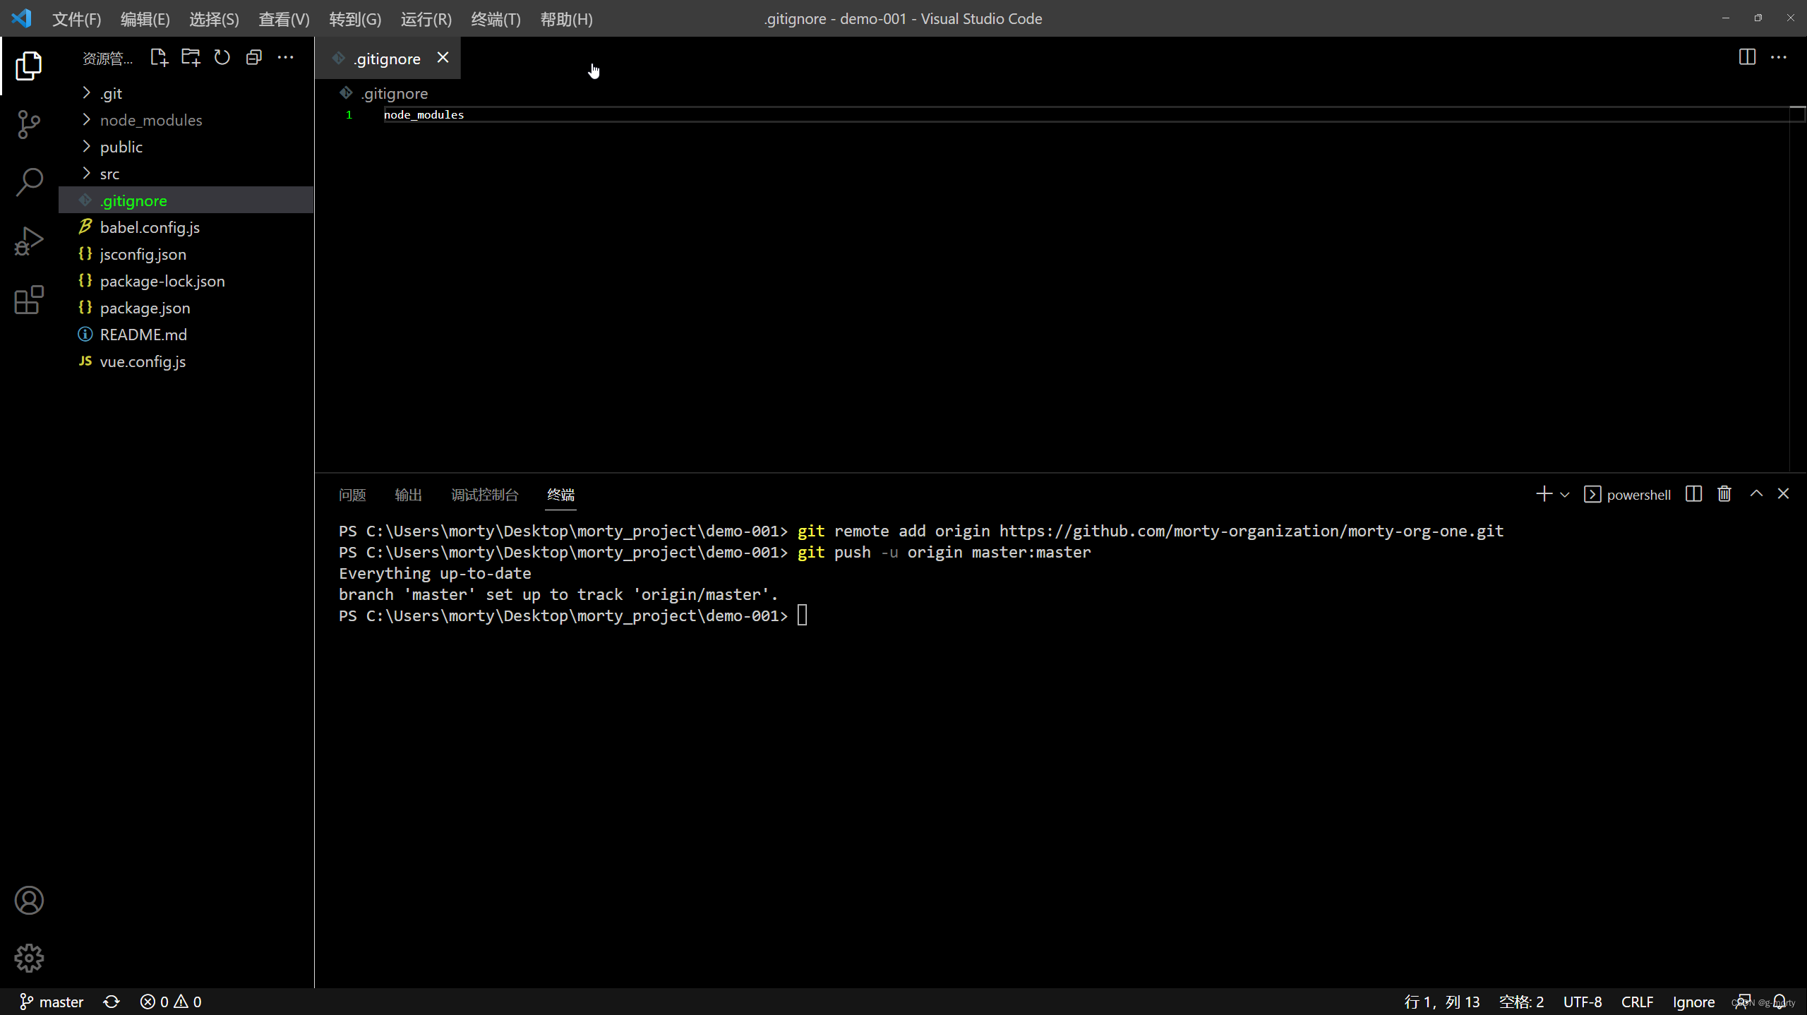Open explorer more actions ellipsis

click(285, 57)
